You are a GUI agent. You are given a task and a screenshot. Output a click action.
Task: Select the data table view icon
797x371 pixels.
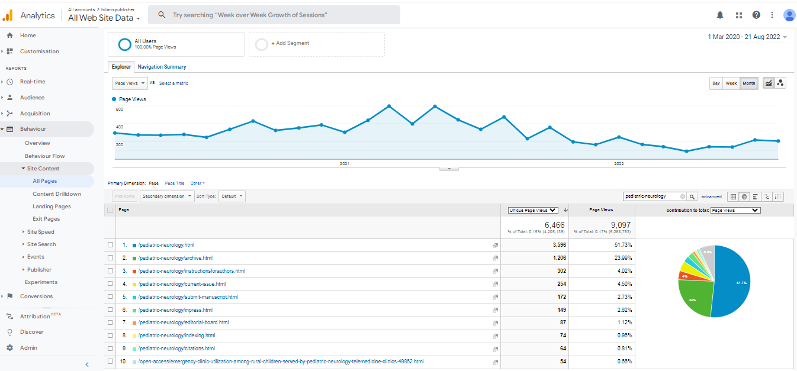pos(733,196)
